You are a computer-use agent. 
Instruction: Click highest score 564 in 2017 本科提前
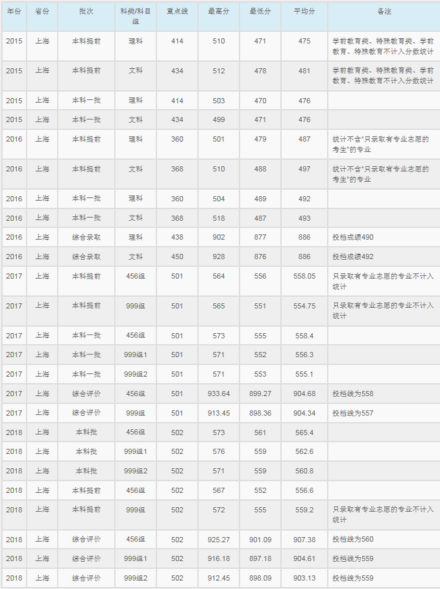coord(219,276)
